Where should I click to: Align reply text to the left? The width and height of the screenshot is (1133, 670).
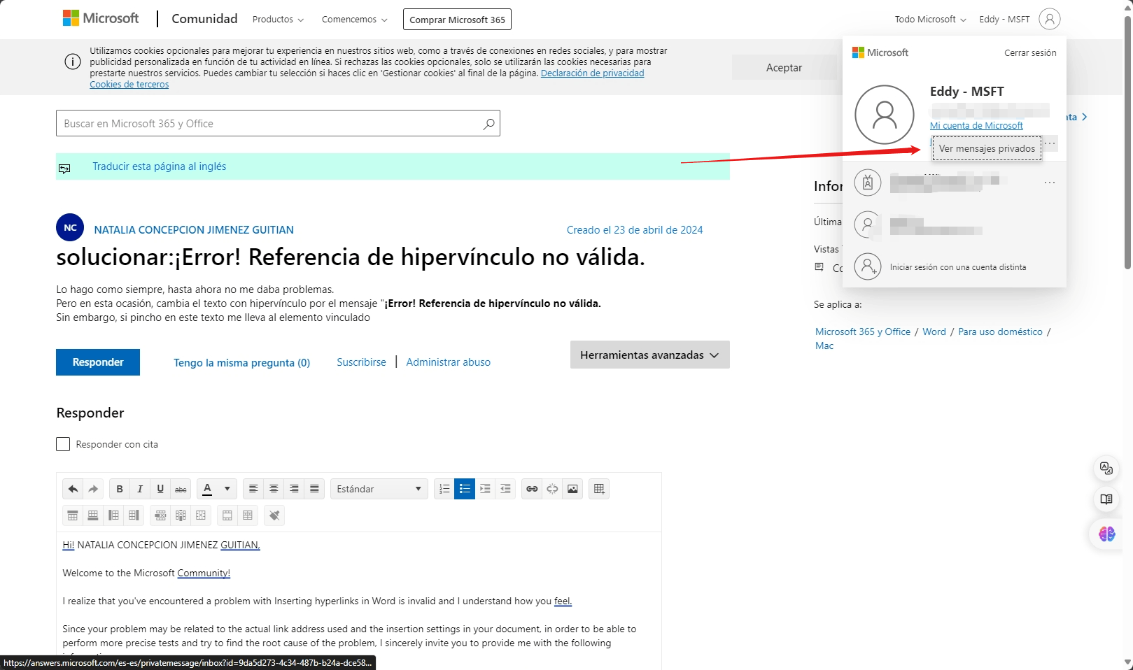(x=253, y=489)
